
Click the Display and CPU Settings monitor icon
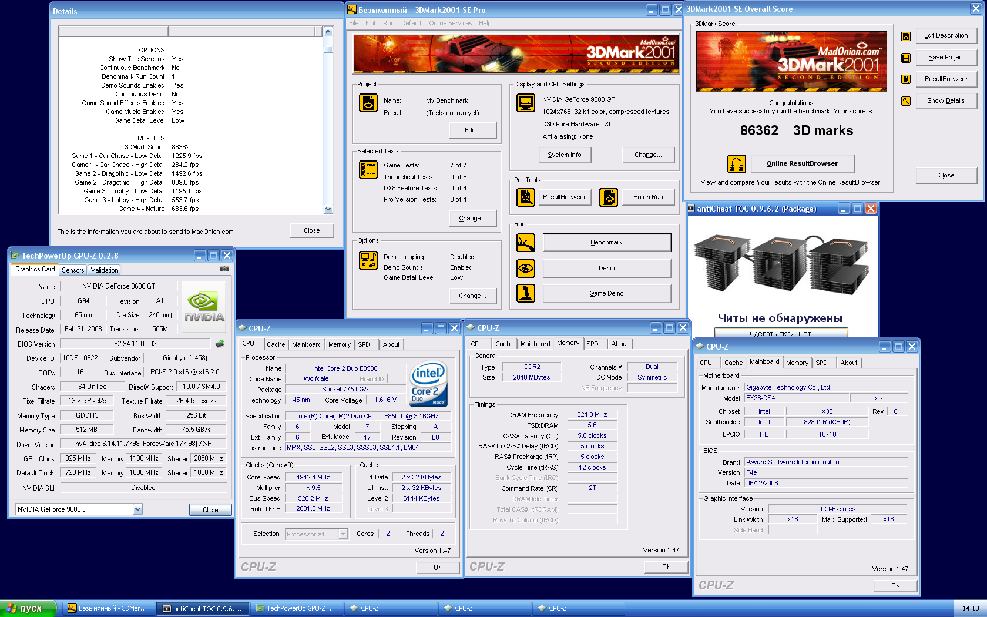526,103
